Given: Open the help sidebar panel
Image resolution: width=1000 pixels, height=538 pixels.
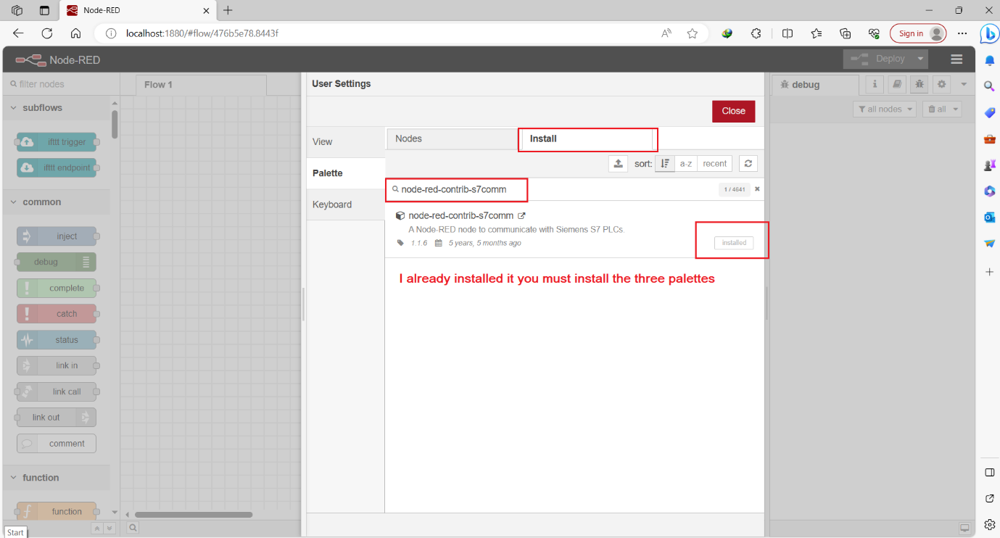Looking at the screenshot, I should [x=897, y=84].
